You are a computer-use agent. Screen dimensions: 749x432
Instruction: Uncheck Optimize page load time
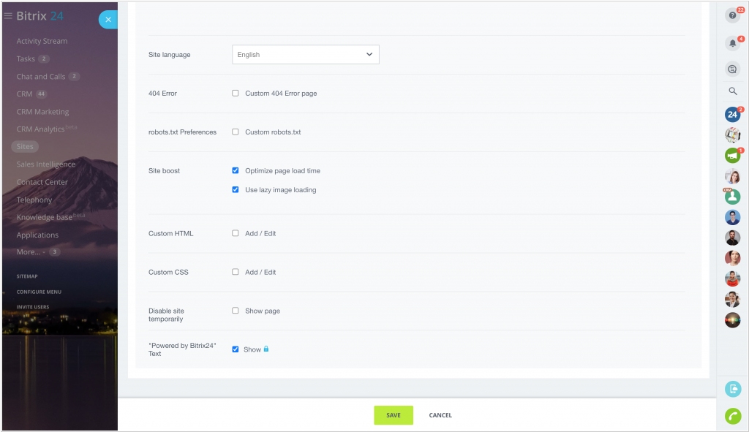pos(236,171)
